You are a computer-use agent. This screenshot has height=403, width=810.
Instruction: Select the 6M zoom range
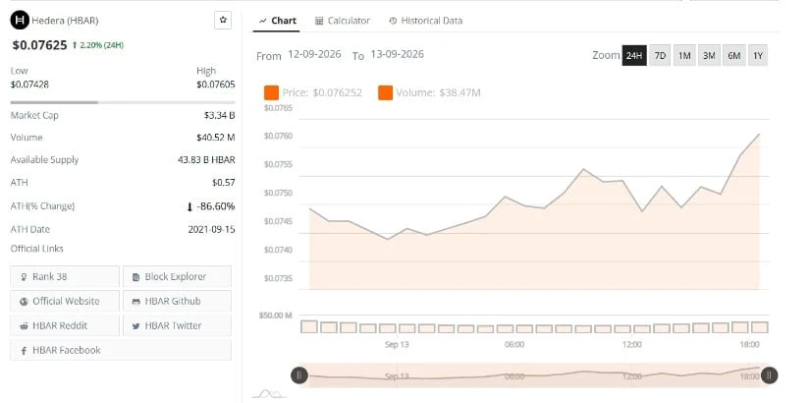click(733, 55)
